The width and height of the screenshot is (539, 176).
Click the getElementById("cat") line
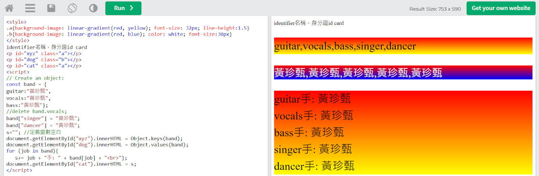(71, 164)
